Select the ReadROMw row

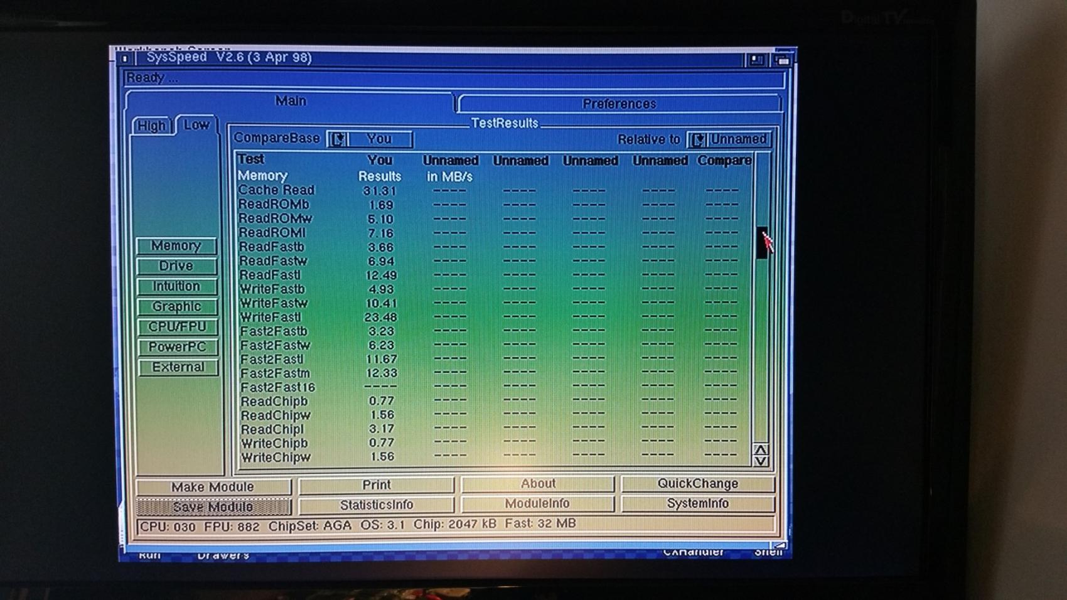click(493, 218)
